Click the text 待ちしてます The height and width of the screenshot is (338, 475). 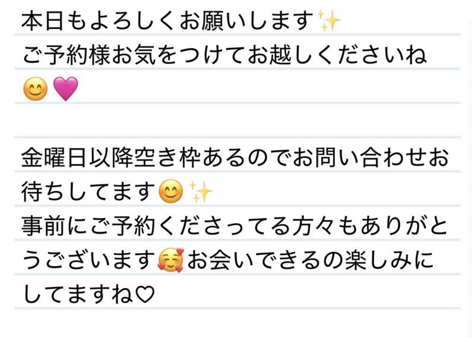pos(88,192)
